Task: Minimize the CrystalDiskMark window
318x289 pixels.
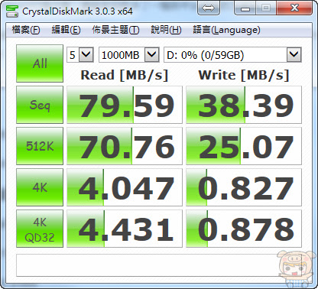Action: pos(245,8)
